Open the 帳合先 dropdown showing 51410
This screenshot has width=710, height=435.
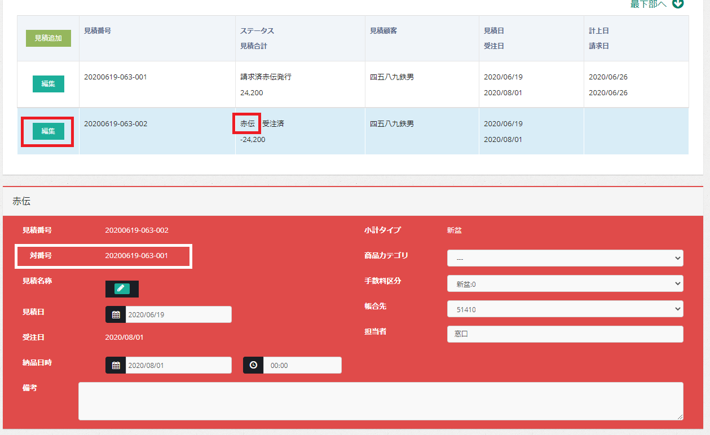565,309
